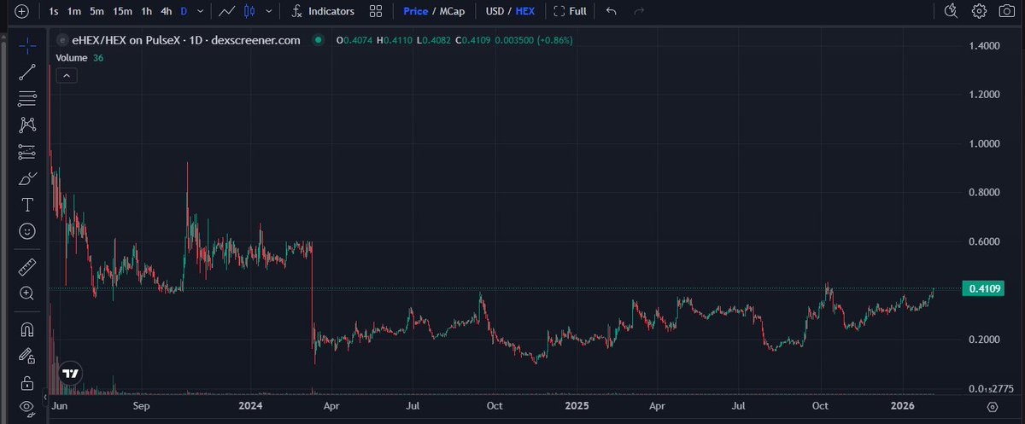Viewport: 1025px width, 424px height.
Task: Open the Fibonacci retracement tool
Action: (27, 97)
